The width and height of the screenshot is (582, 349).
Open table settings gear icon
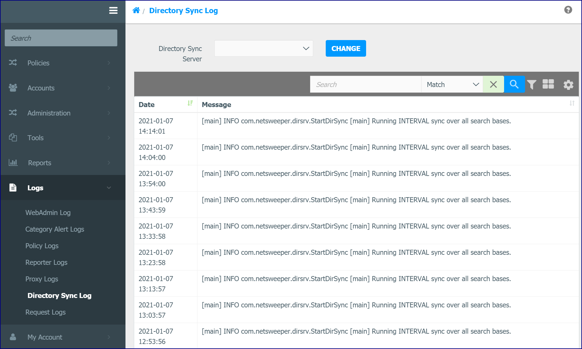point(568,85)
